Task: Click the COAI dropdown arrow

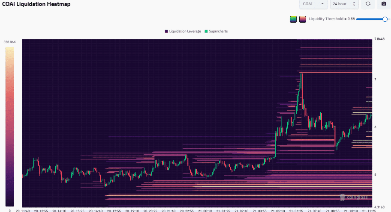Action: point(322,4)
